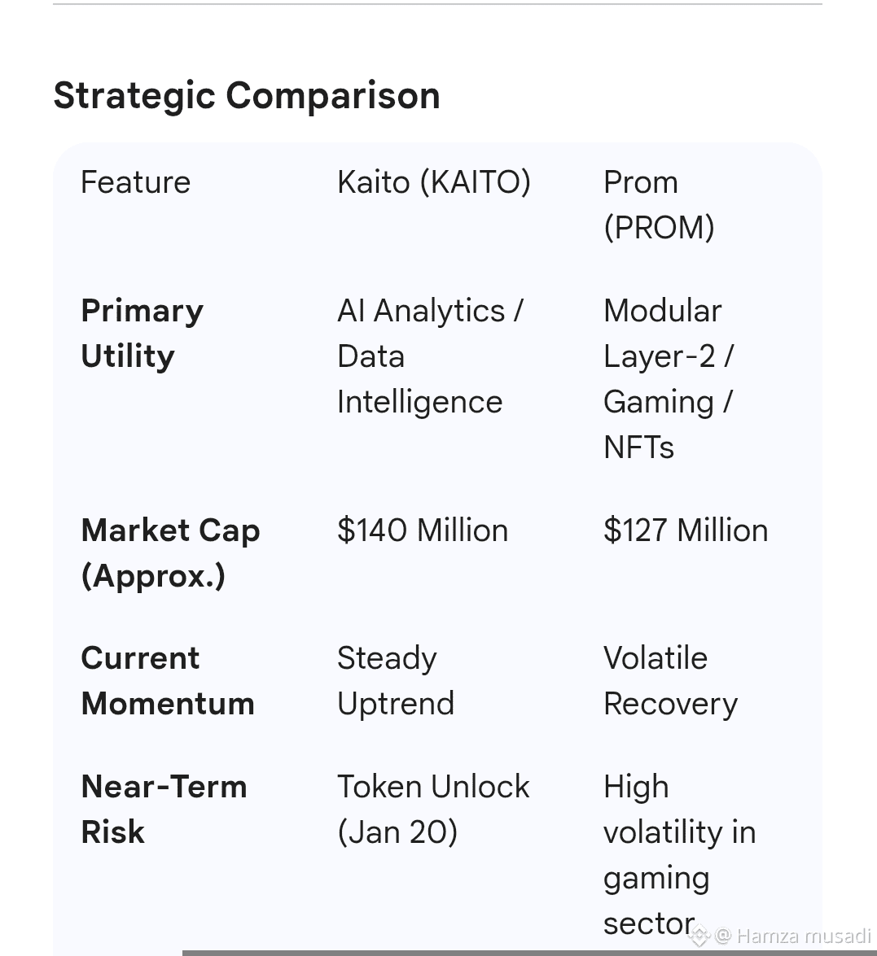The width and height of the screenshot is (877, 956).
Task: Click the "Prom (PROM)" column header
Action: point(658,204)
